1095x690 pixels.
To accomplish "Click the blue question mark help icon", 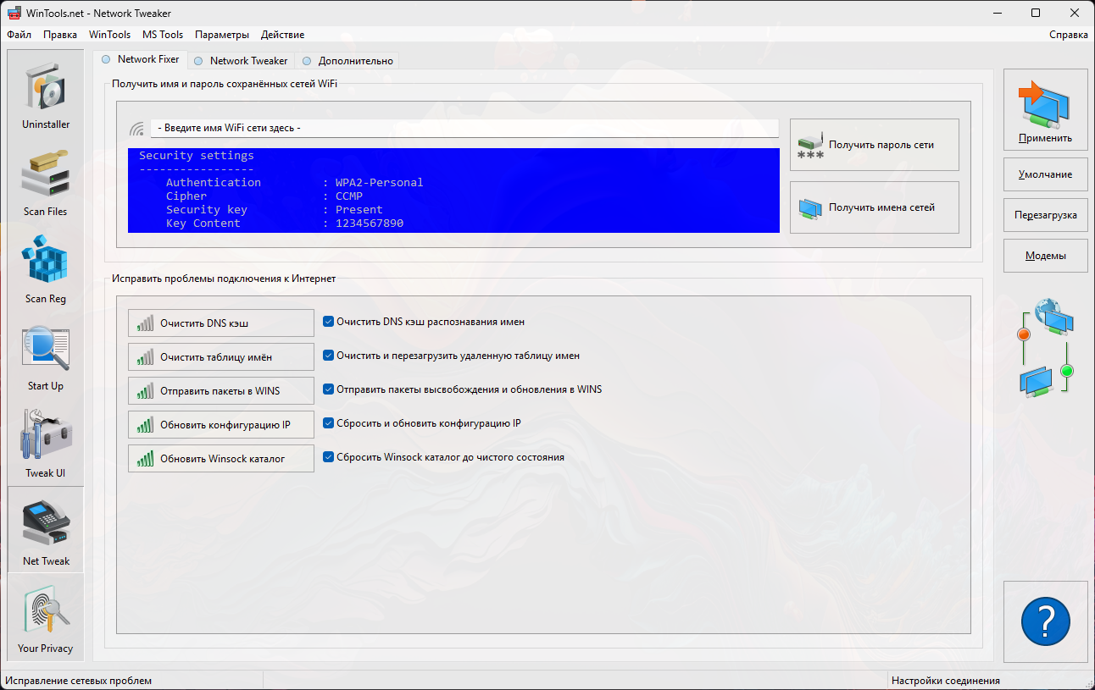I will 1045,621.
